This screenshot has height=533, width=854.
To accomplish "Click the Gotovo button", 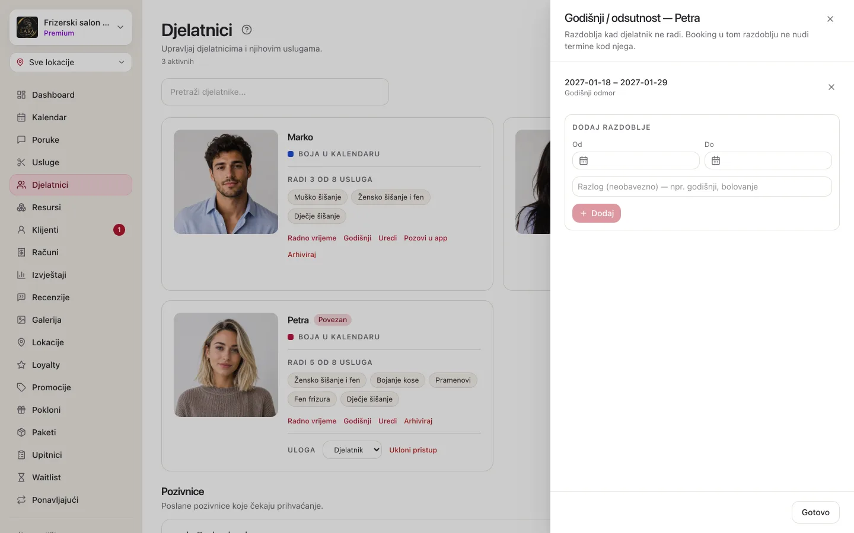I will (815, 512).
